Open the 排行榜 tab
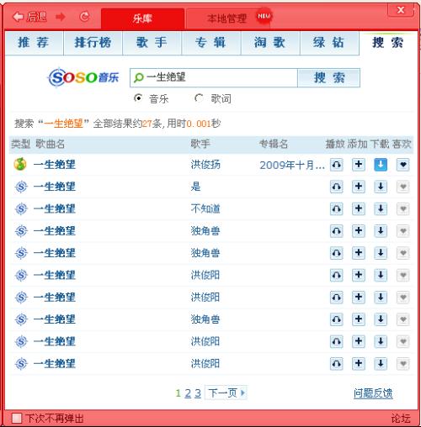This screenshot has height=427, width=421. point(93,43)
